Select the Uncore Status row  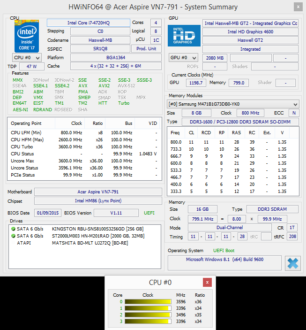84,168
